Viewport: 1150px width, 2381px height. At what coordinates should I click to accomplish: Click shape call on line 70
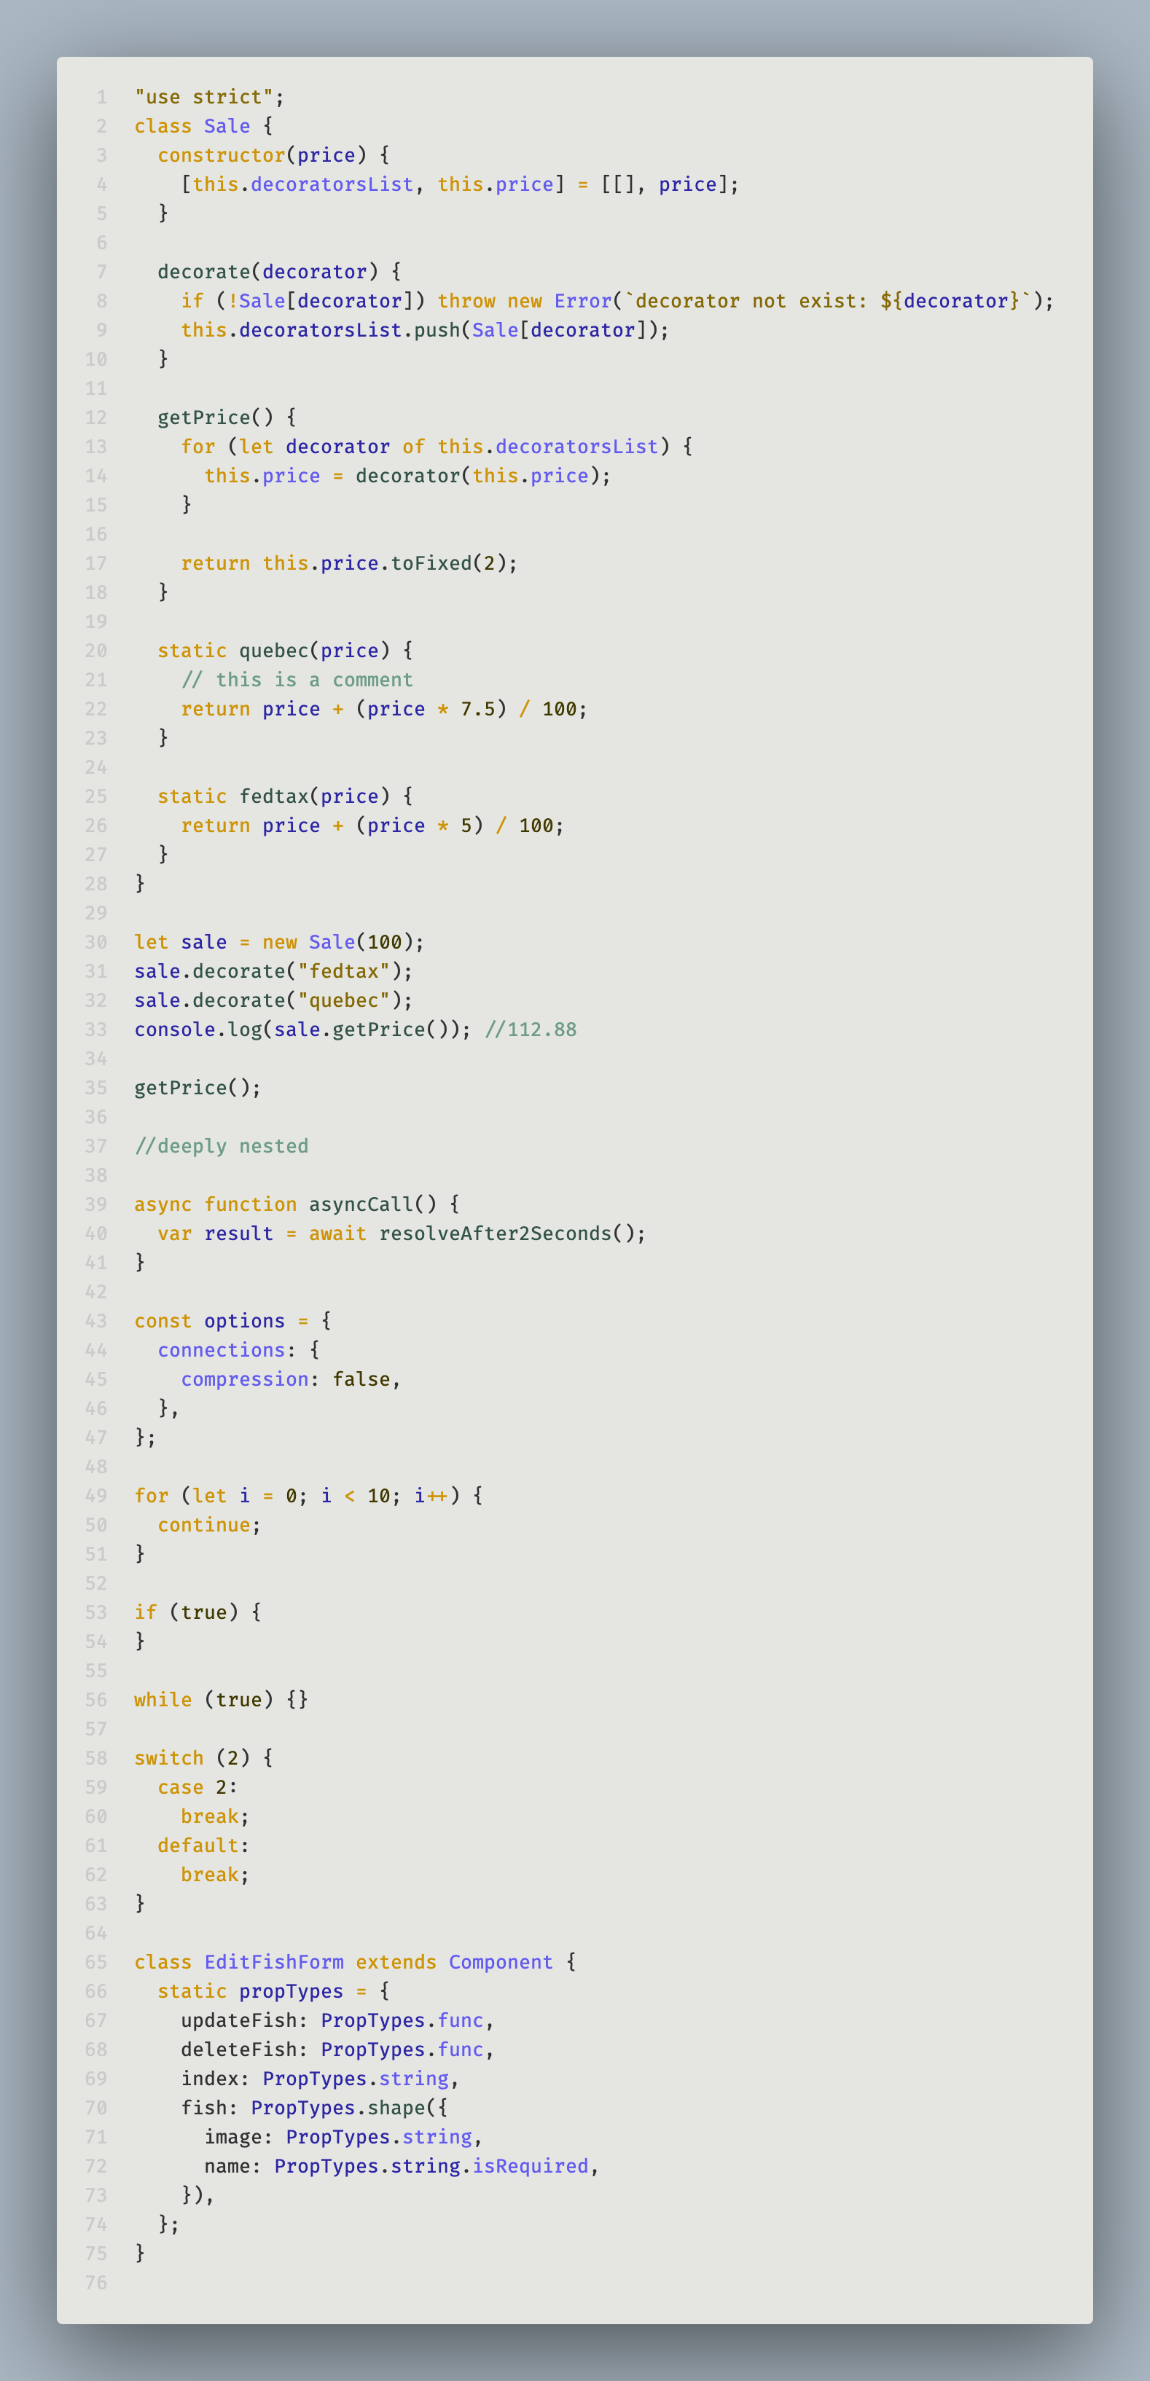(x=396, y=2107)
